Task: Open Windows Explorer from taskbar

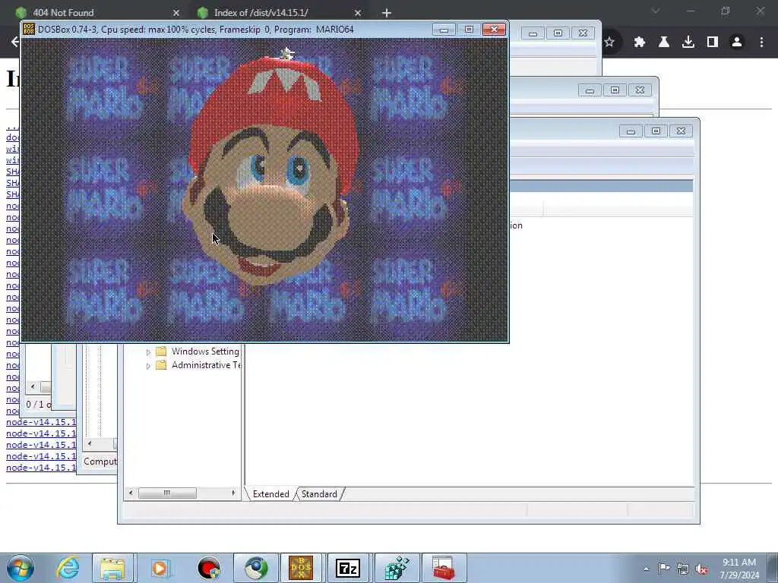Action: coord(112,568)
